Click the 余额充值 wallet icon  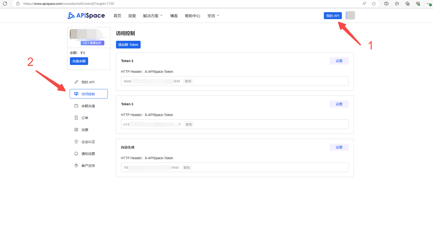(x=76, y=106)
